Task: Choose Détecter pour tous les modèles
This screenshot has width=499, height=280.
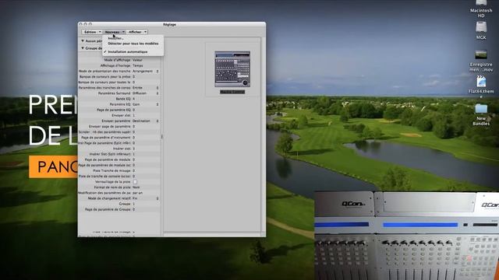Action: click(133, 44)
